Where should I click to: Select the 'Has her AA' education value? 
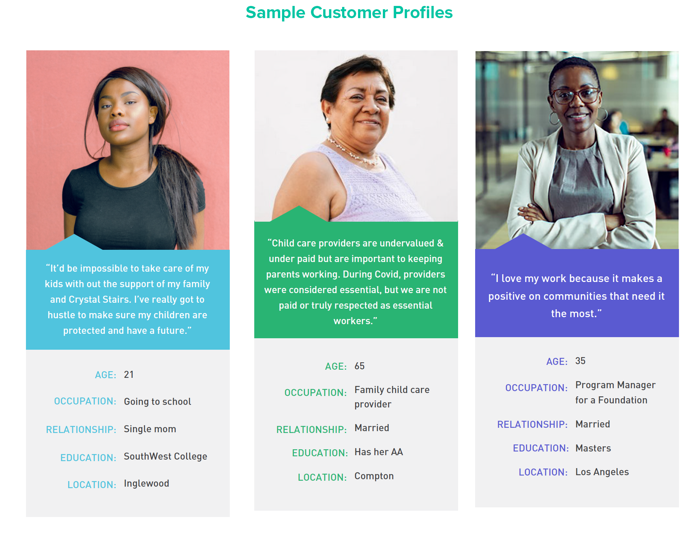(379, 452)
